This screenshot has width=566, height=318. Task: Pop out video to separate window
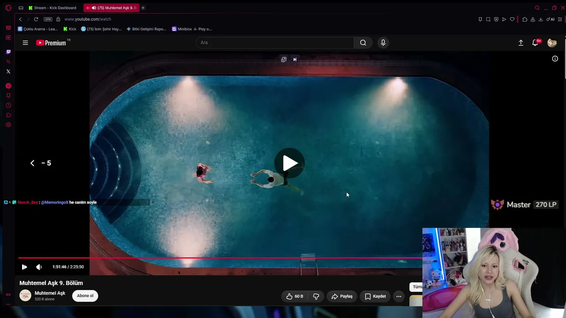click(284, 60)
